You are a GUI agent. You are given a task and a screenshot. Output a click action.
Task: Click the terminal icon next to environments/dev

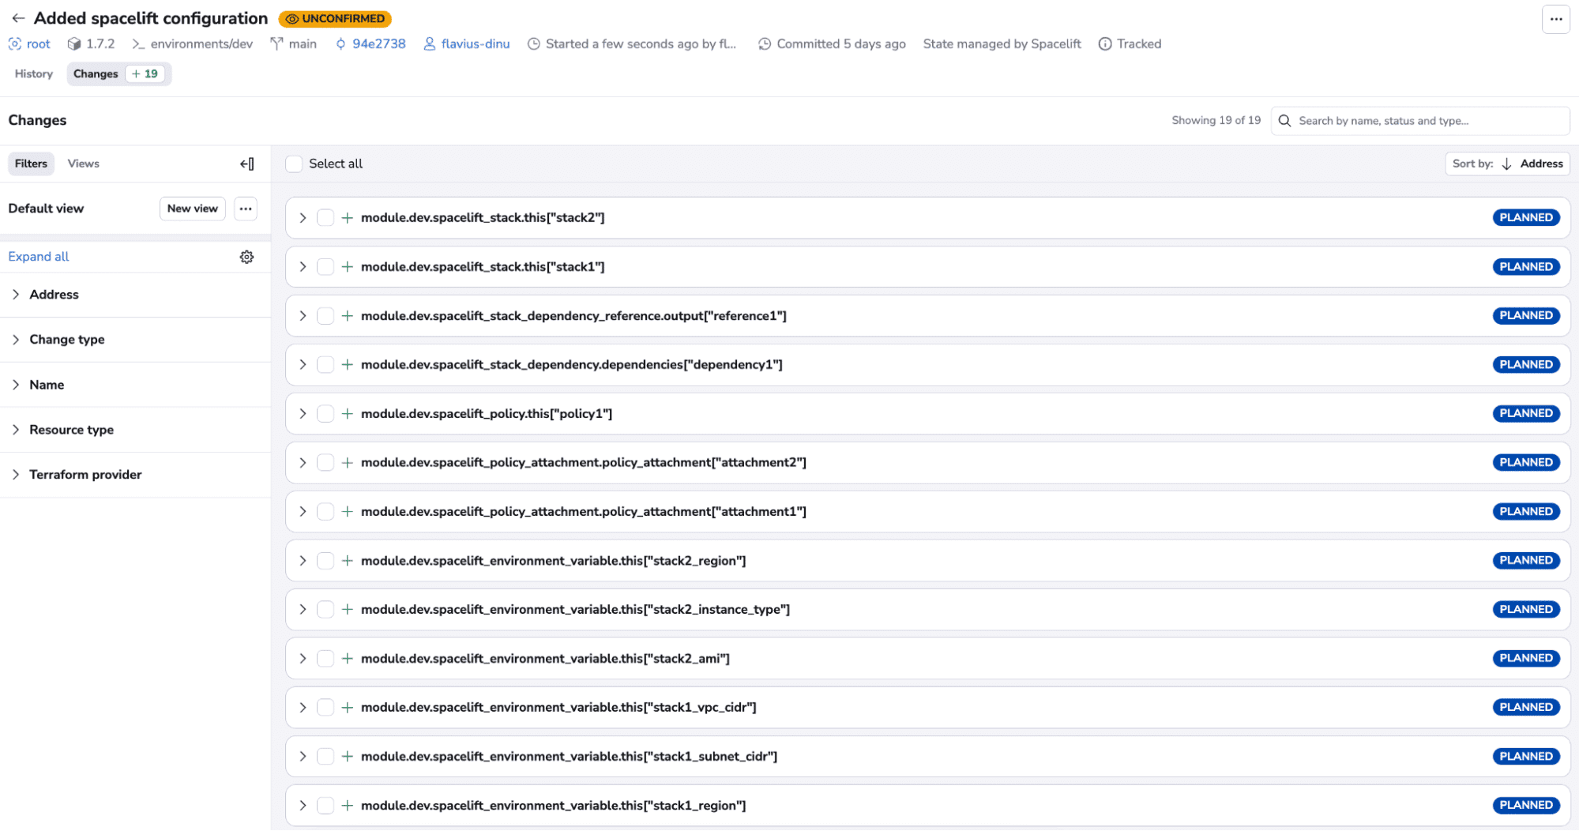[x=138, y=44]
